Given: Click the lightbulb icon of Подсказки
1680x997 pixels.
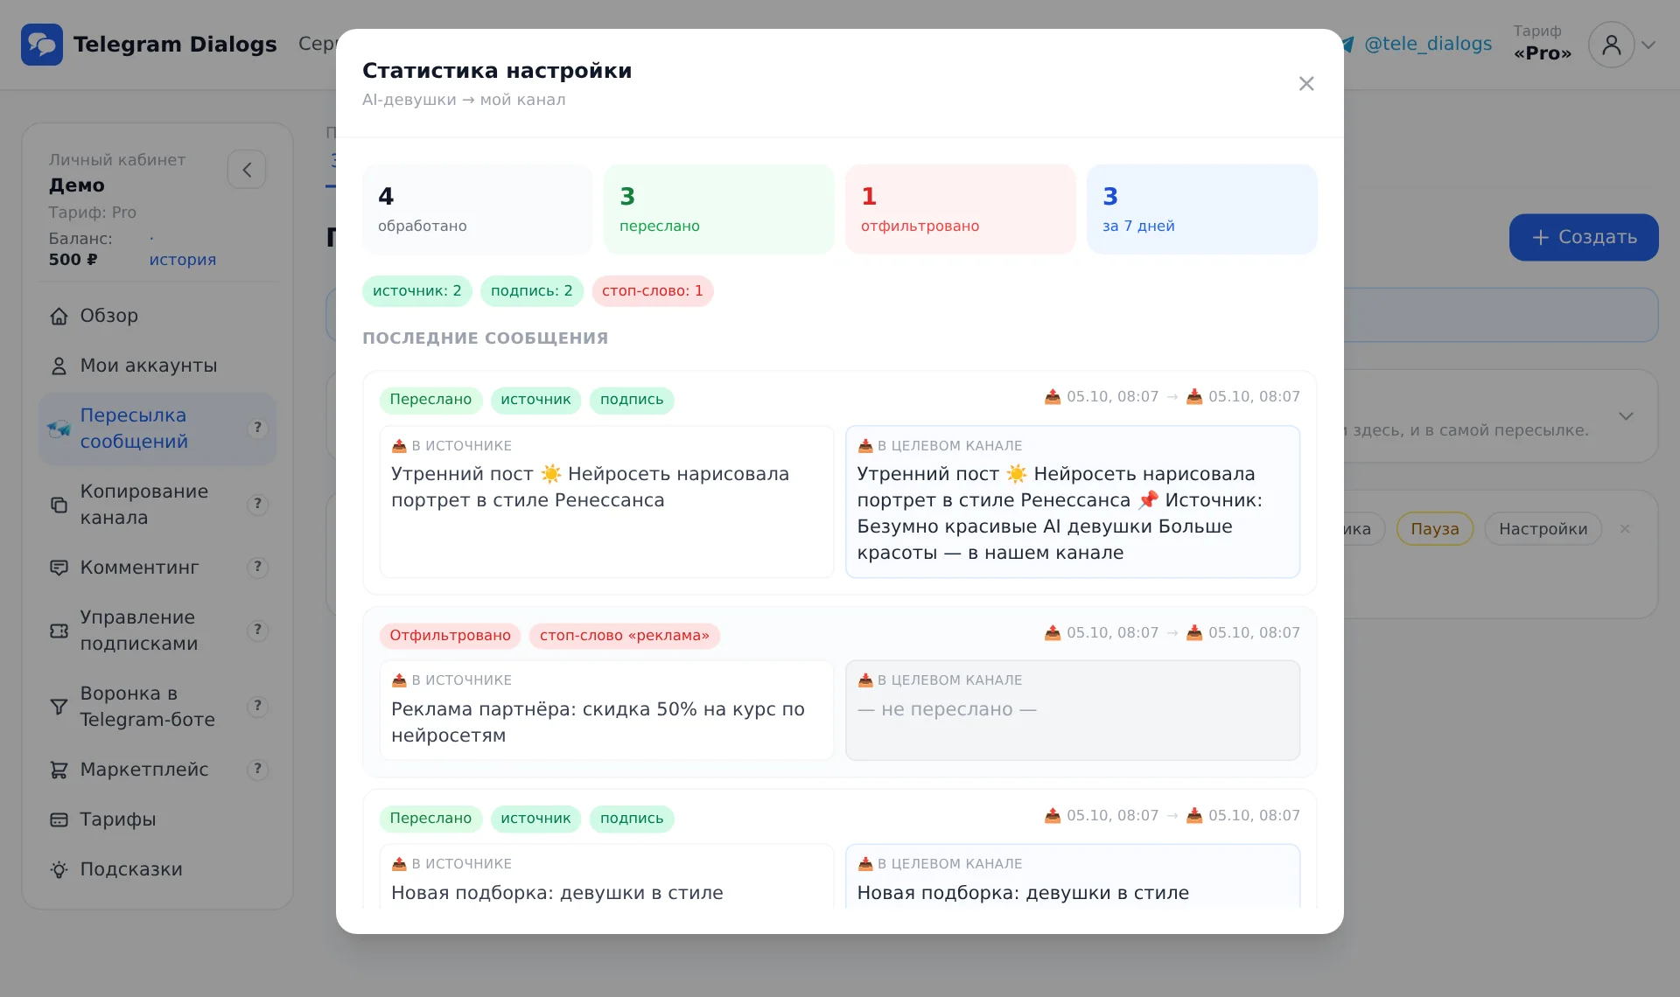Looking at the screenshot, I should 59,869.
